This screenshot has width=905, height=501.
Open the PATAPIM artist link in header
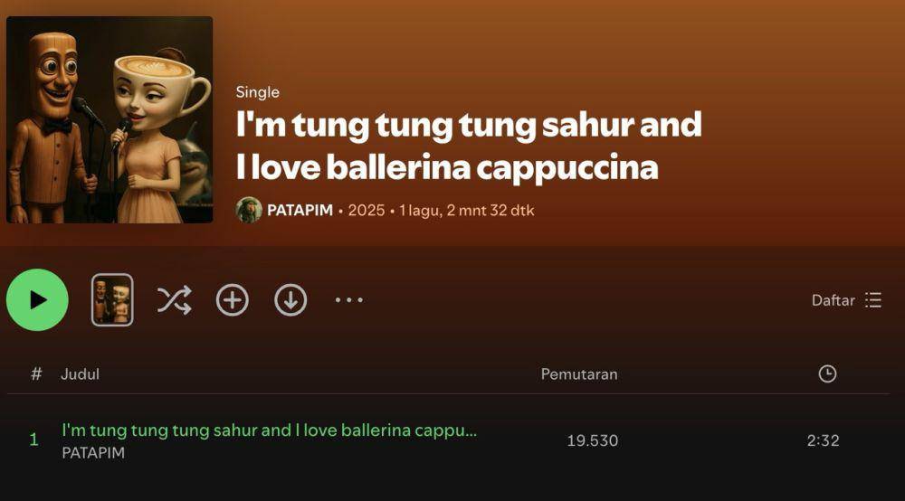(300, 210)
